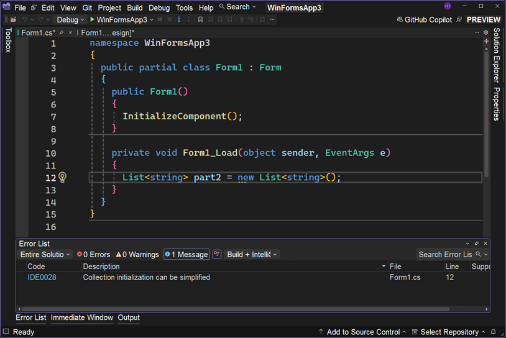The width and height of the screenshot is (506, 338).
Task: Click the split editor icon above the scrollbar
Action: 486,41
